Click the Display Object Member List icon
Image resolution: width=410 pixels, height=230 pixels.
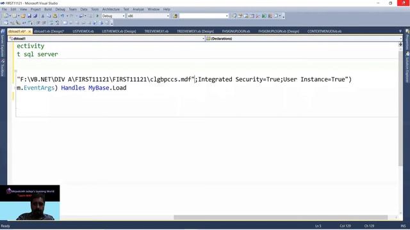click(x=6, y=23)
